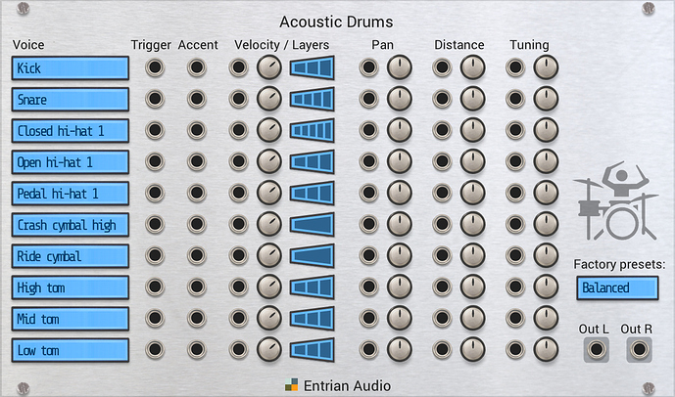Click the Snare Velocity knob
The height and width of the screenshot is (397, 675).
269,99
